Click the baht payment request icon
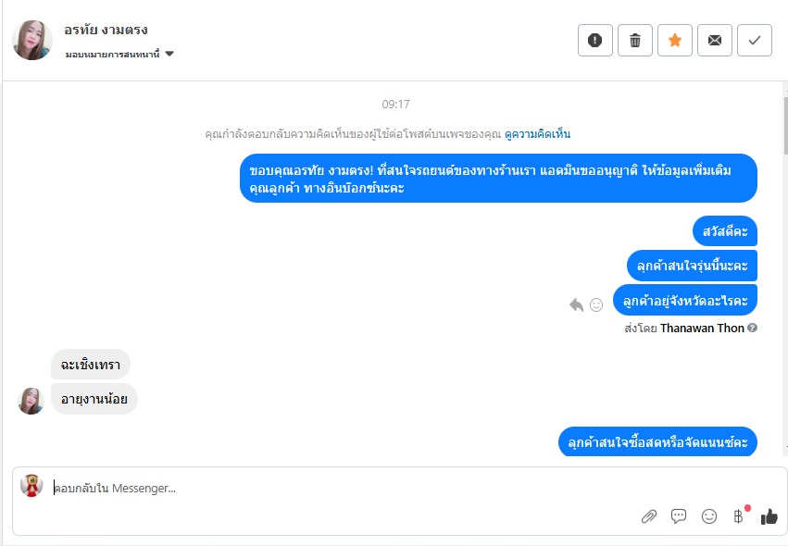Screen dimensions: 788x546 738,516
